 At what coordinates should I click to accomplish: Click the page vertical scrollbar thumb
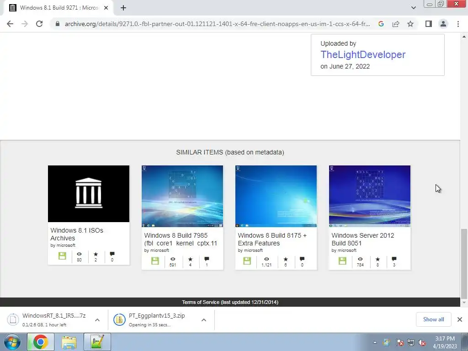tap(464, 264)
